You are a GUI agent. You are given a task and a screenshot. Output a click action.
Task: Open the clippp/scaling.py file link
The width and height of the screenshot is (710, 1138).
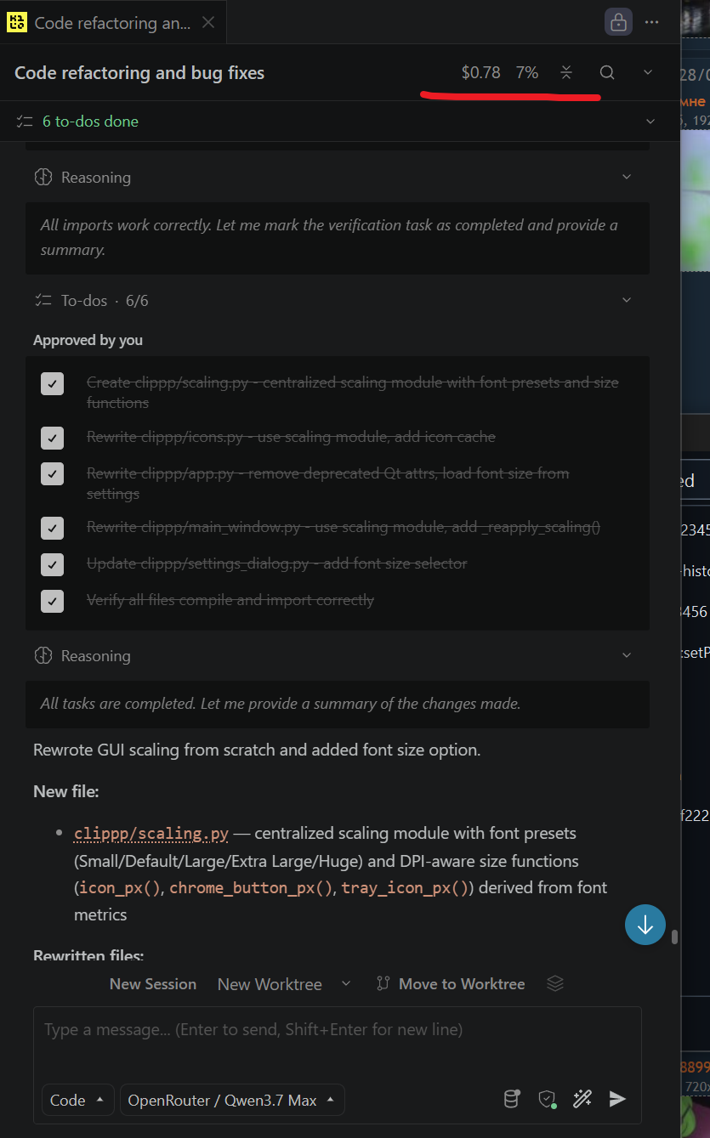[x=151, y=834]
